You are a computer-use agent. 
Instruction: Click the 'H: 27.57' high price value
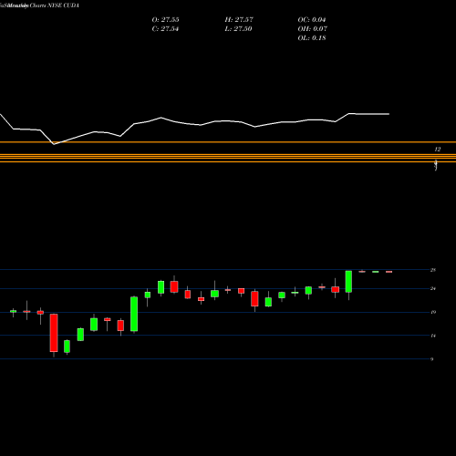pyautogui.click(x=239, y=20)
